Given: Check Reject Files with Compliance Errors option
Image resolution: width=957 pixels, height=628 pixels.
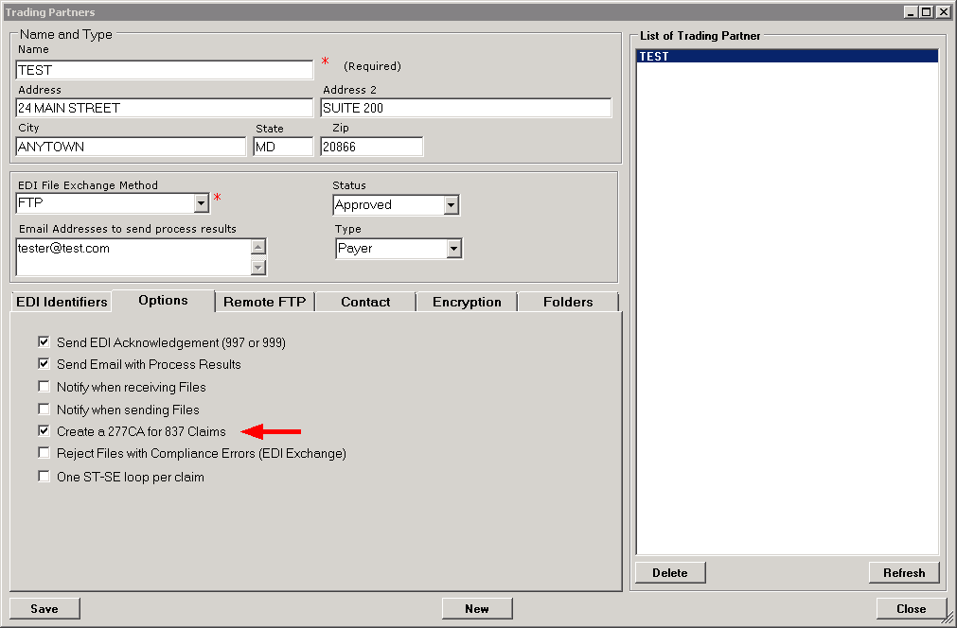Looking at the screenshot, I should point(44,453).
